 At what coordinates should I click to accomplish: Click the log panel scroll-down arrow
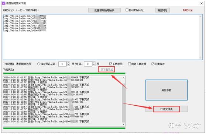click(x=124, y=124)
